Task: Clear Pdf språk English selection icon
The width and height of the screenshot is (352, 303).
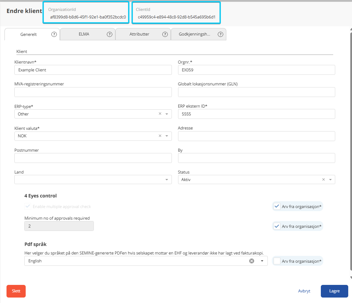Action: pos(252,261)
